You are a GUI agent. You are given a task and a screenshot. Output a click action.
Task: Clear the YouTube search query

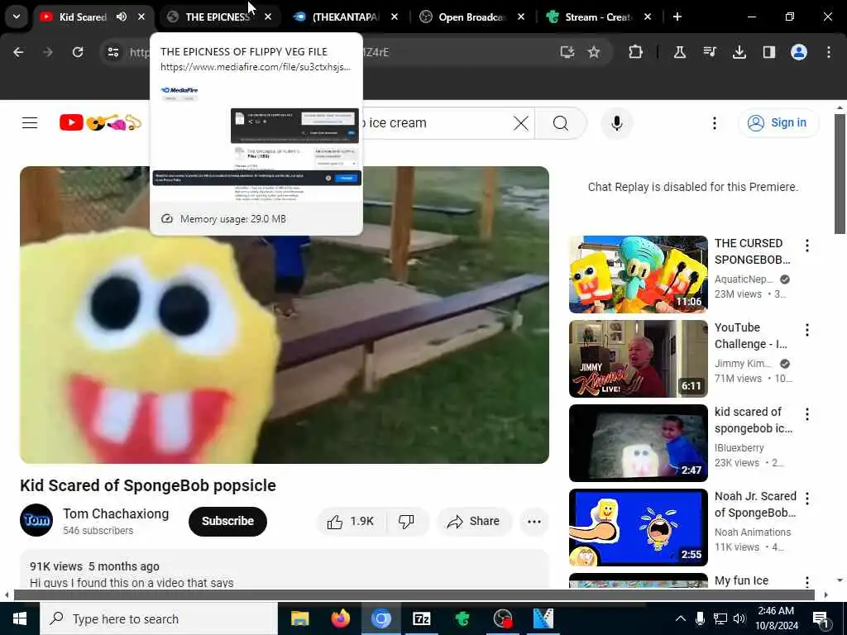(521, 123)
